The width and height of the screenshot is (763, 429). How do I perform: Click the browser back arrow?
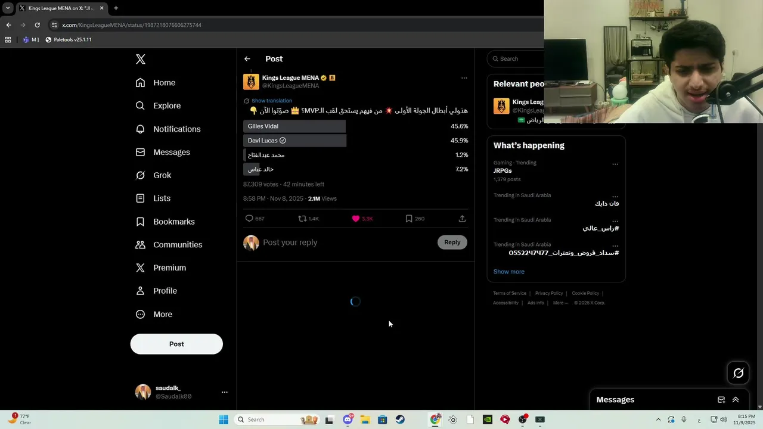coord(8,25)
